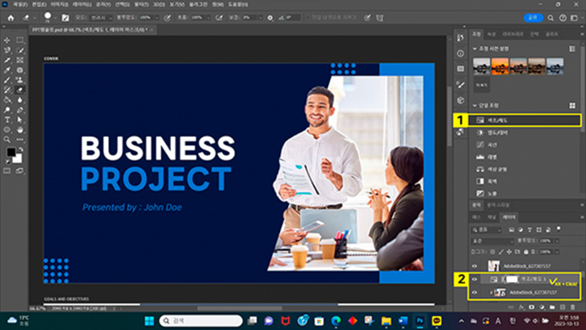Collapse the single adjustments section
The height and width of the screenshot is (330, 586).
475,106
